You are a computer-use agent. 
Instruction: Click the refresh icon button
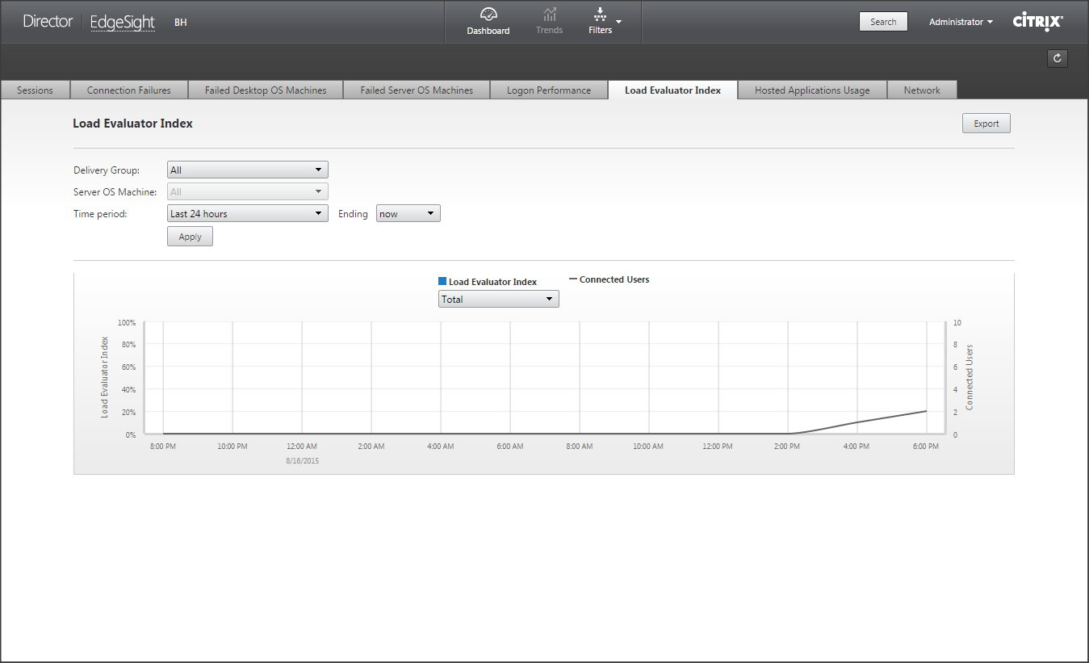coord(1057,58)
